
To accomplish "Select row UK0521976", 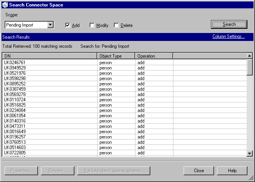I will tap(124, 73).
